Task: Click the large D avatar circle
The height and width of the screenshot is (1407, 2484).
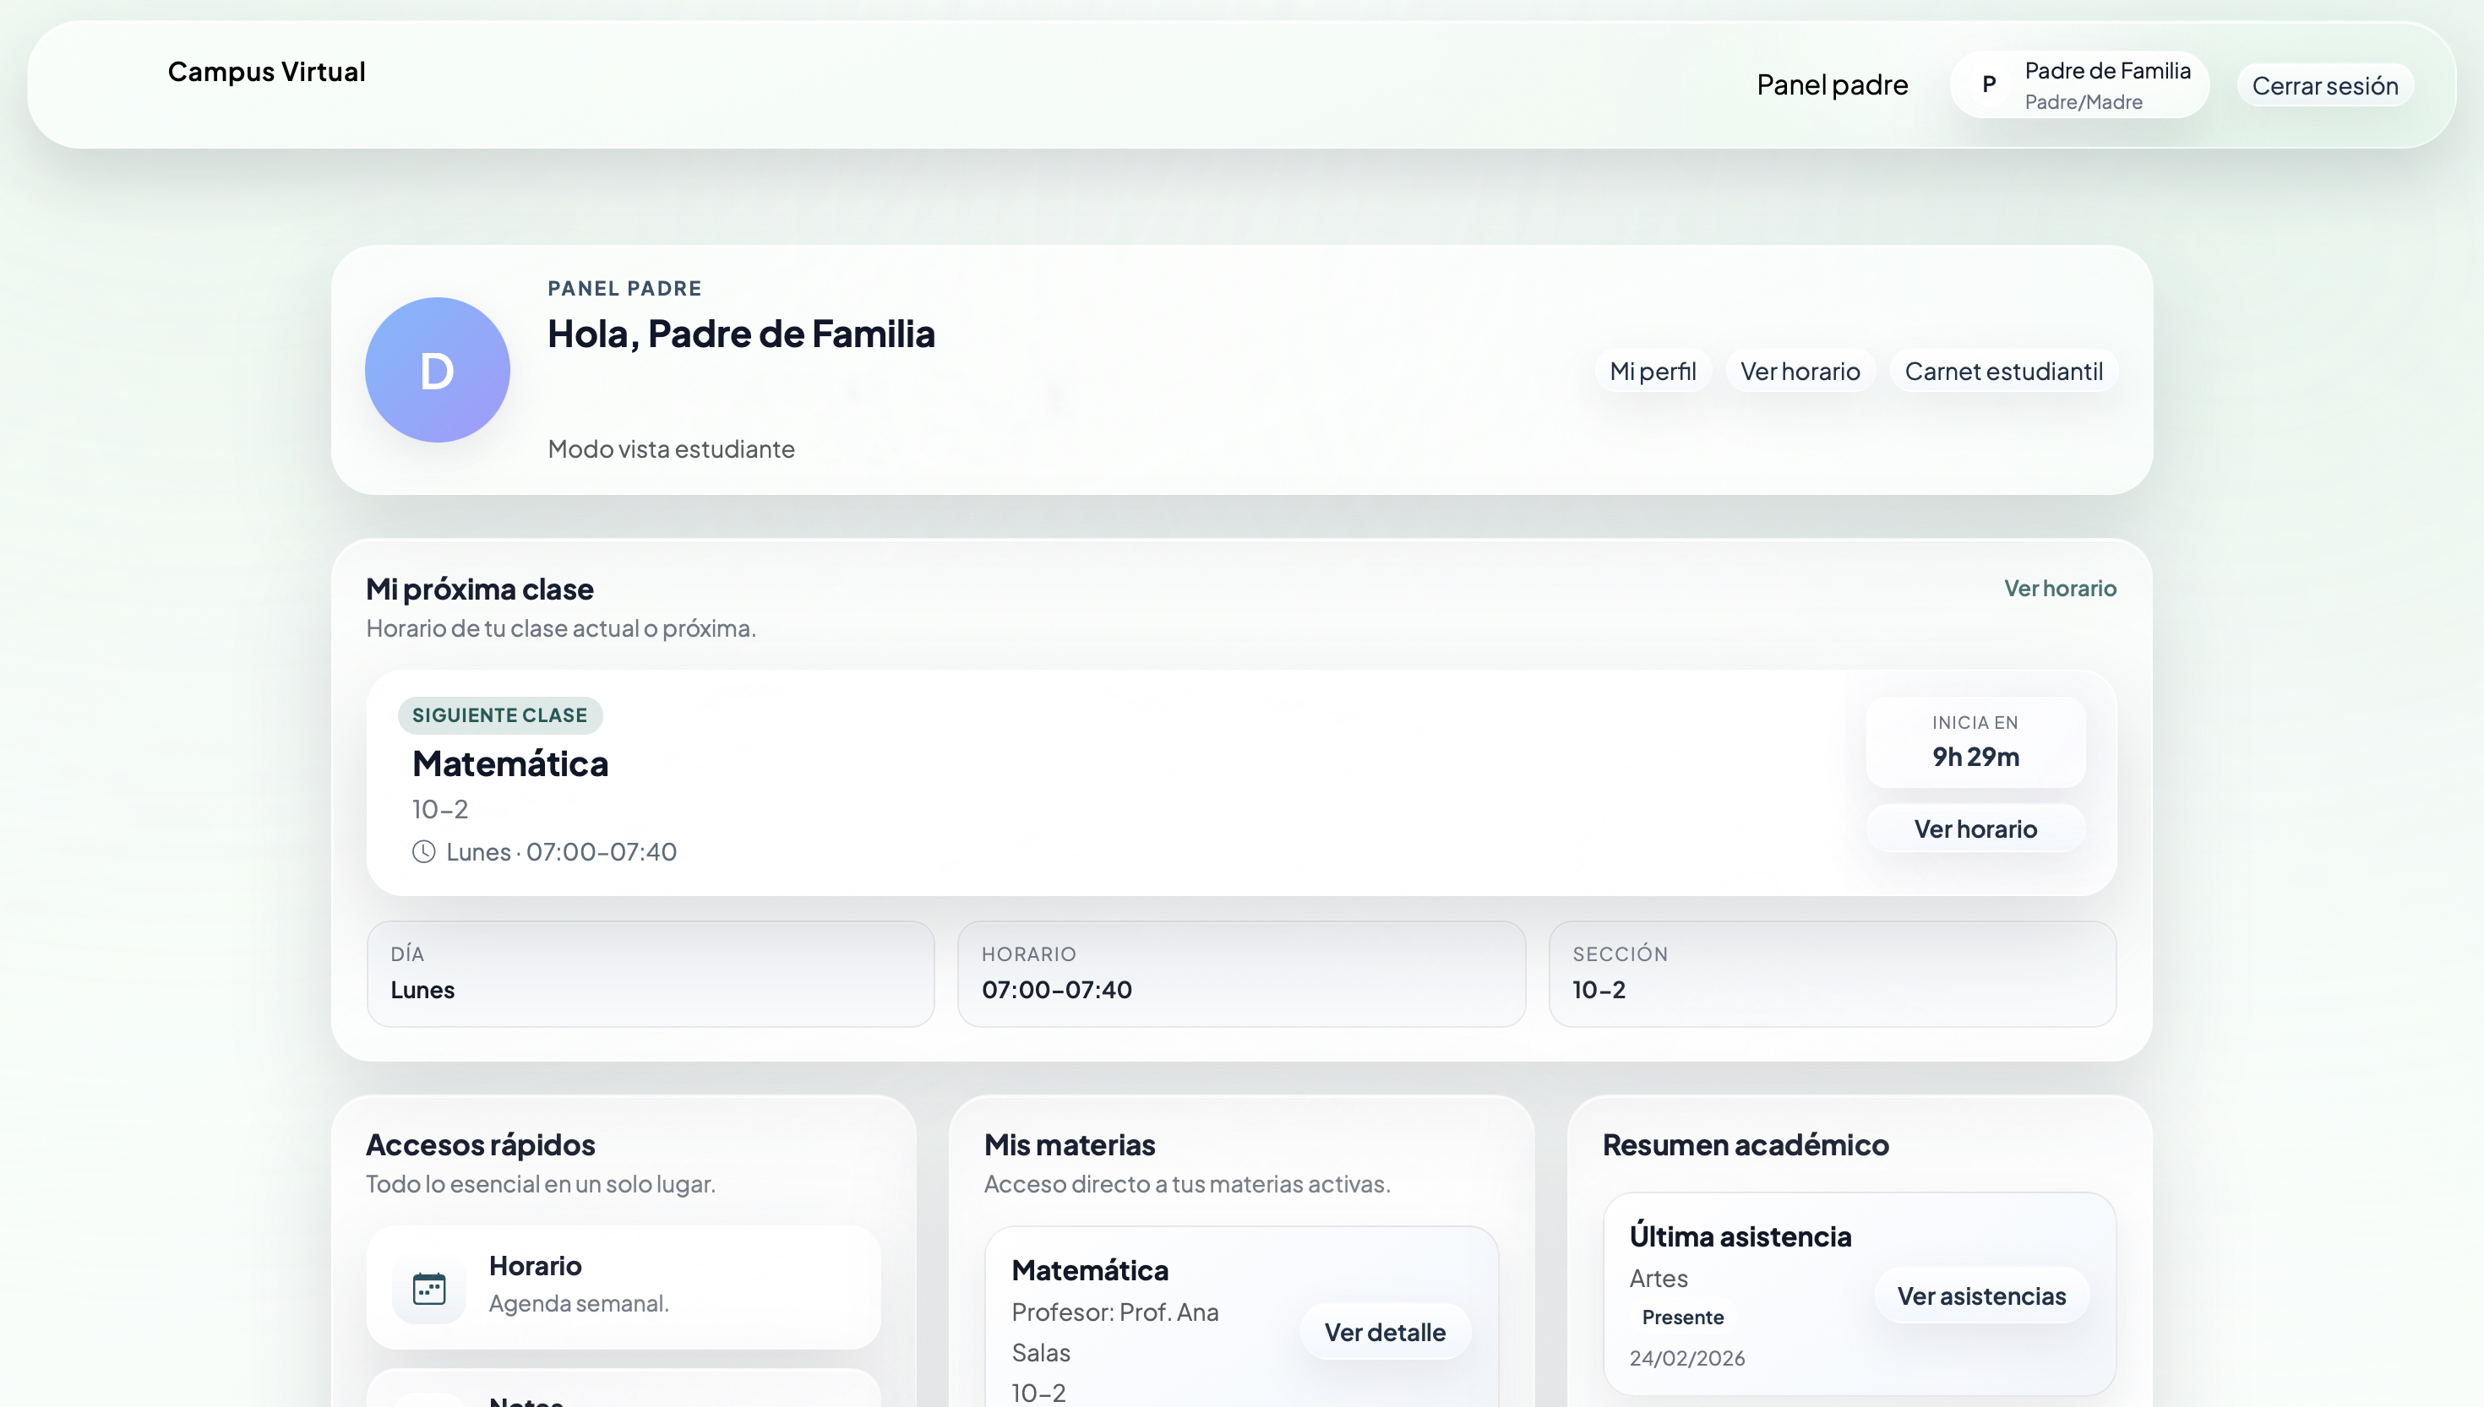Action: (x=437, y=370)
